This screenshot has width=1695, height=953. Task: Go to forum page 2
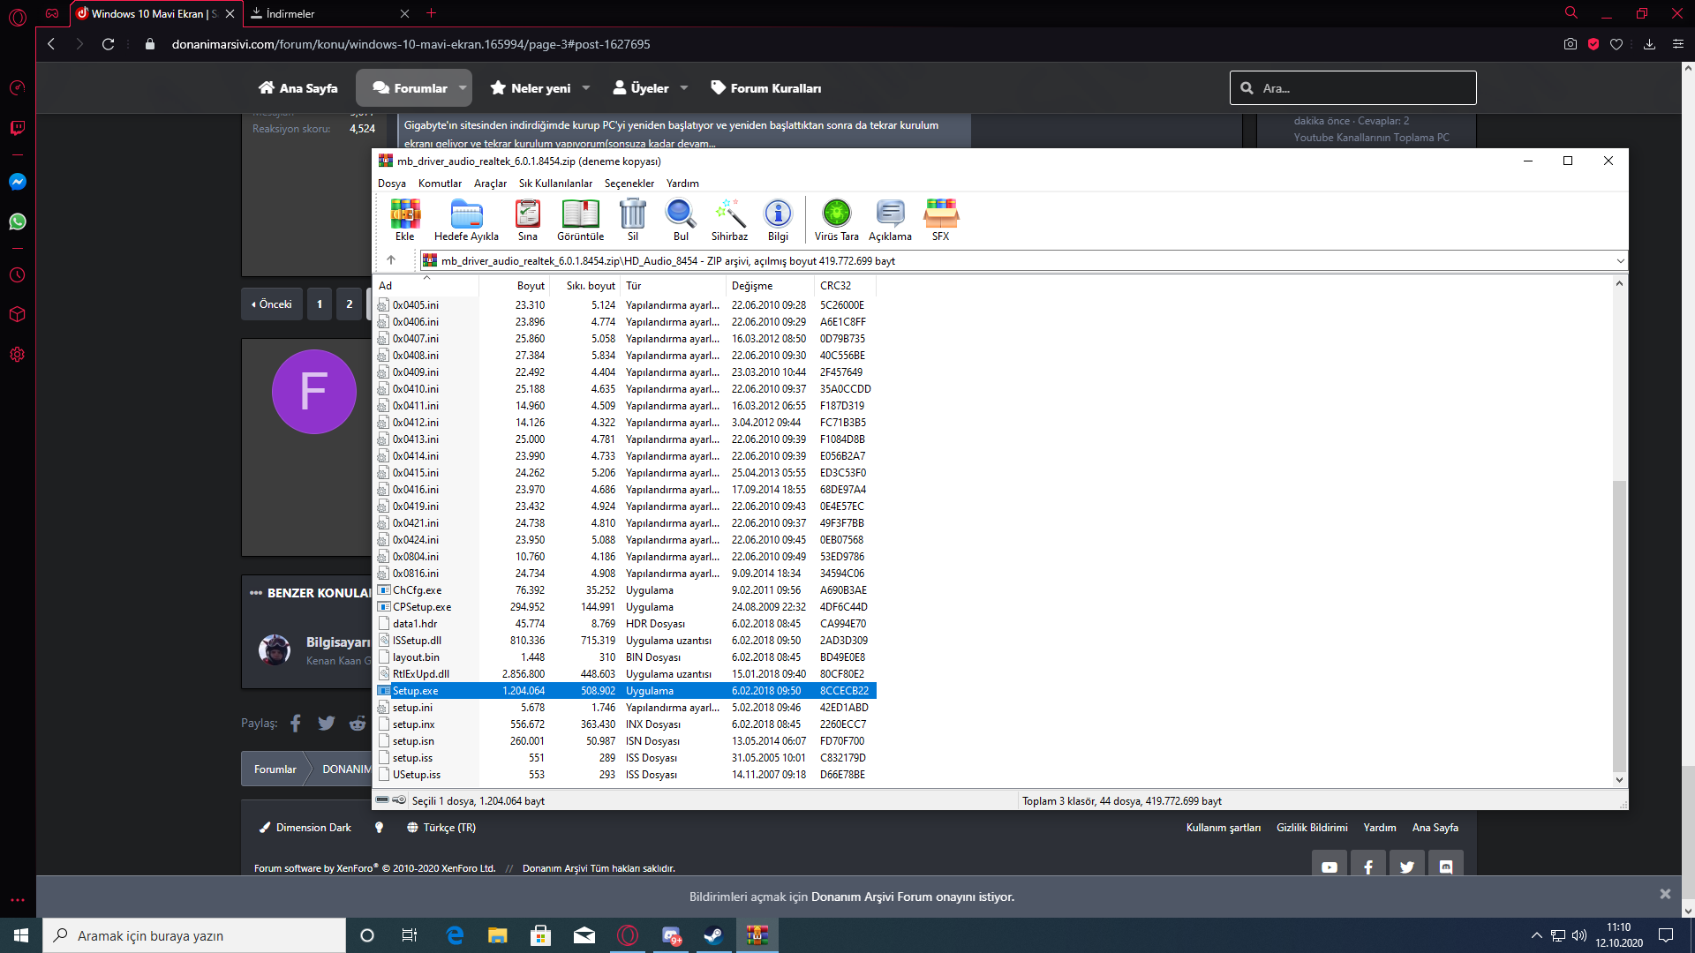click(x=350, y=304)
